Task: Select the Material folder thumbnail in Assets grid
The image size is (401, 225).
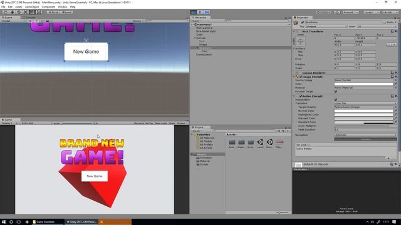Action: (241, 142)
